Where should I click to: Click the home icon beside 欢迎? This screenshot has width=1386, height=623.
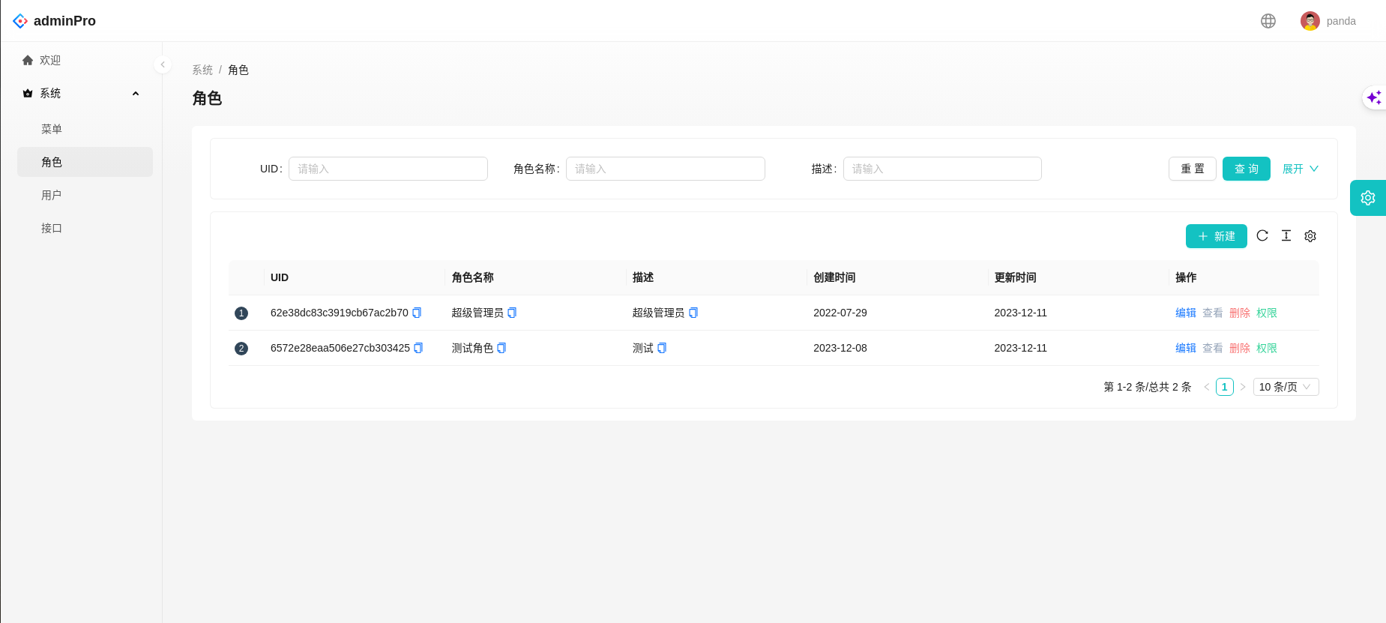point(28,60)
